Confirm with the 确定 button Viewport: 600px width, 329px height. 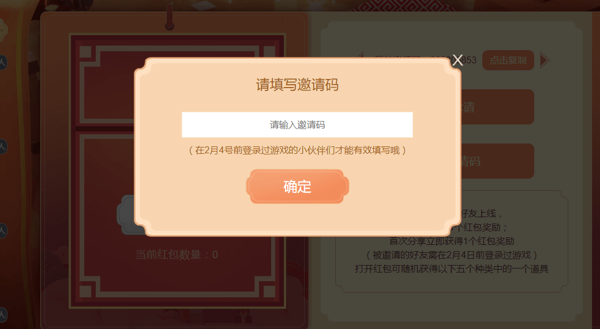coord(297,187)
